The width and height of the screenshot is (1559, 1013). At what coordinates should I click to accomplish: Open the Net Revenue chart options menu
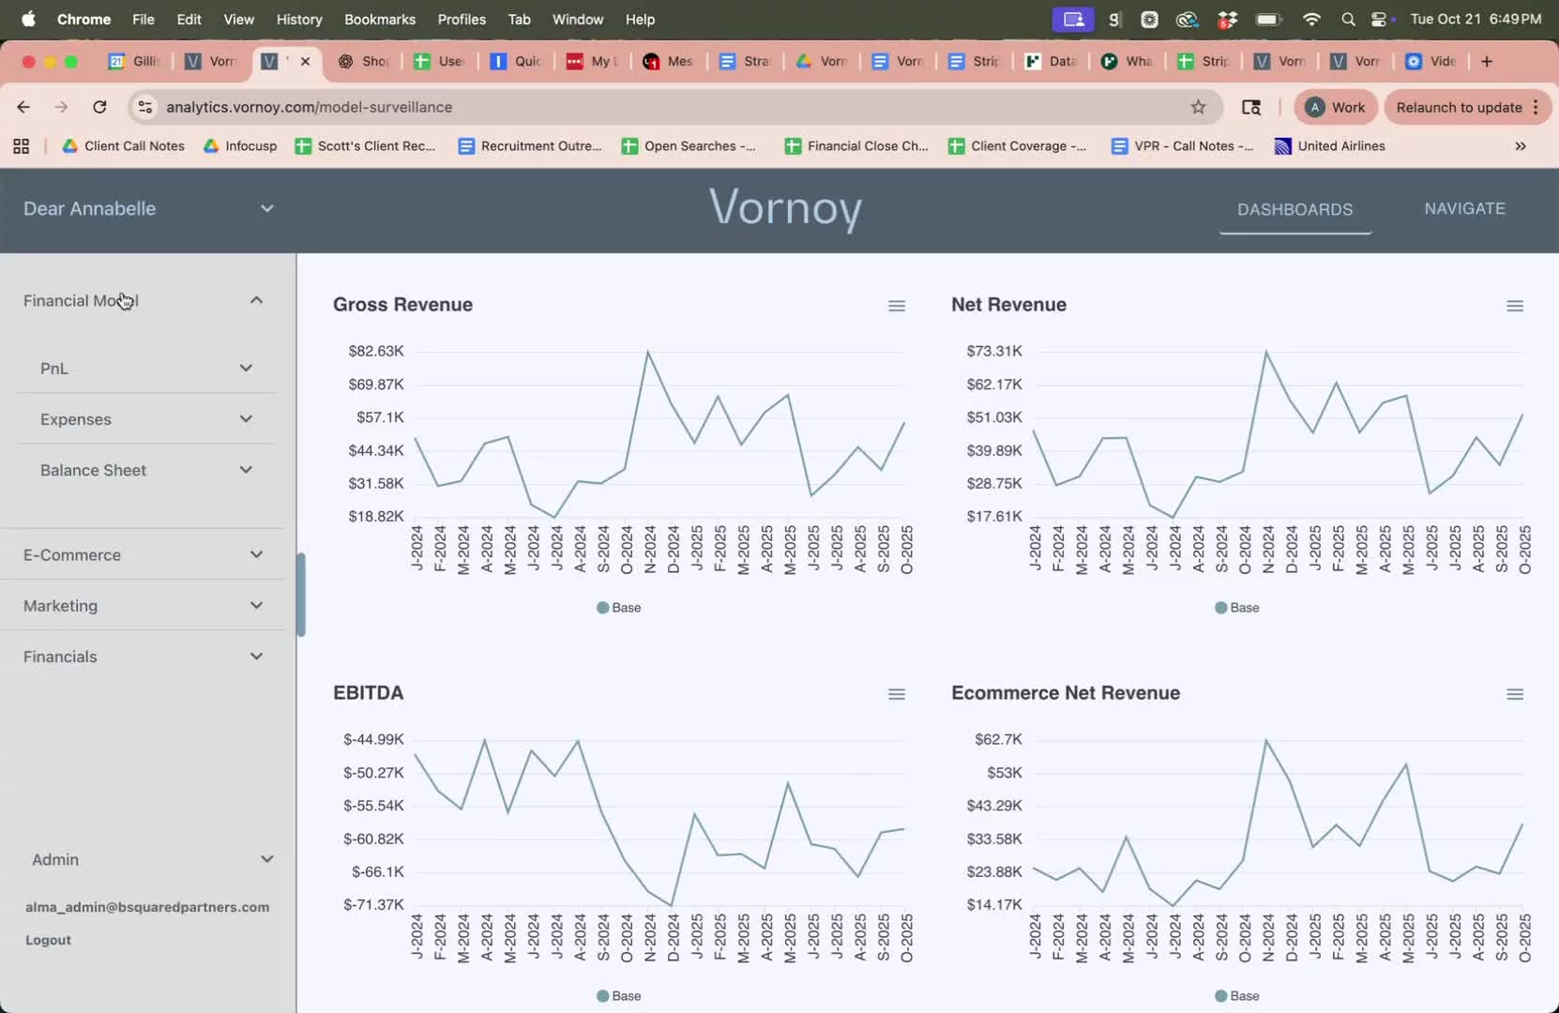coord(1514,305)
